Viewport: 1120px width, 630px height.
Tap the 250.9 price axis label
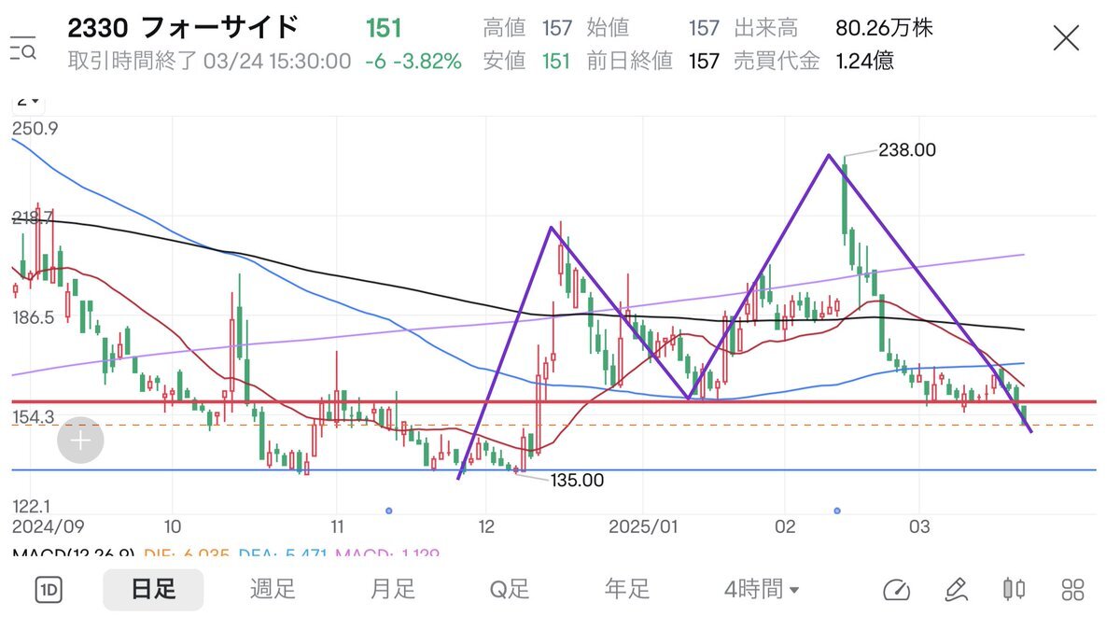[35, 128]
